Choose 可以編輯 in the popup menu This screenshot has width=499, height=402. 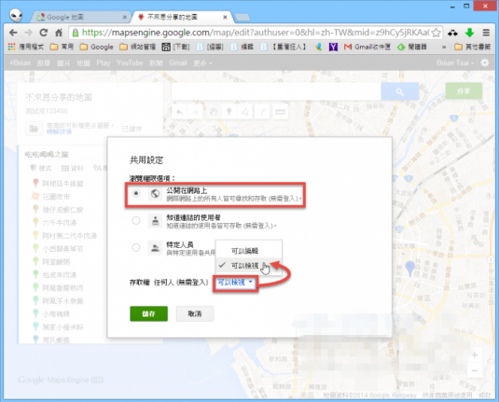[249, 251]
